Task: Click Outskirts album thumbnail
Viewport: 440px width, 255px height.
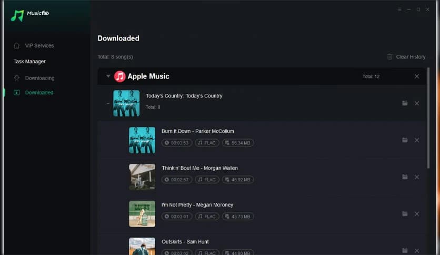Action: point(142,246)
